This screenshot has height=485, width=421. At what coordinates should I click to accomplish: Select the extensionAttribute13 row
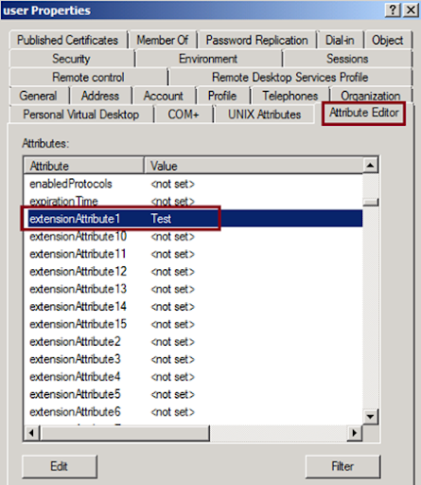[x=193, y=289]
